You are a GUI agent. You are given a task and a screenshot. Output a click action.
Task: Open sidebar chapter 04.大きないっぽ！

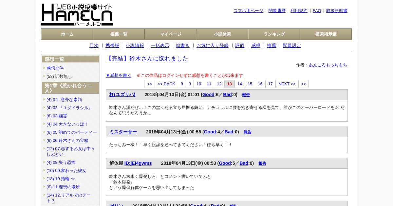tap(67, 124)
